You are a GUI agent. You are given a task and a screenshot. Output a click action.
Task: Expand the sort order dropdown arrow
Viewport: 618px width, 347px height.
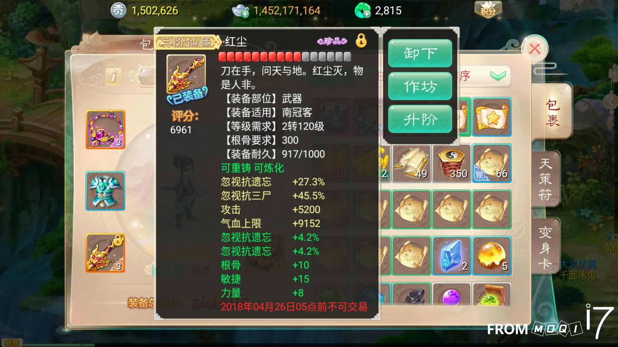498,76
